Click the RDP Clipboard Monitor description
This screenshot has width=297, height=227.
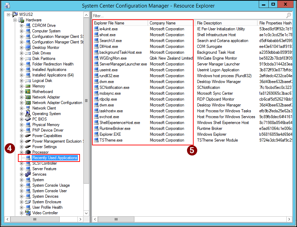point(216,99)
